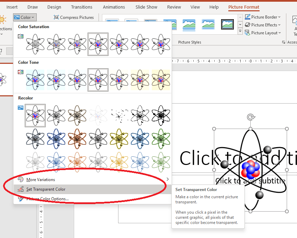Viewport: 297px width, 238px height.
Task: Apply light green recolor in third row
Action: [x=161, y=162]
